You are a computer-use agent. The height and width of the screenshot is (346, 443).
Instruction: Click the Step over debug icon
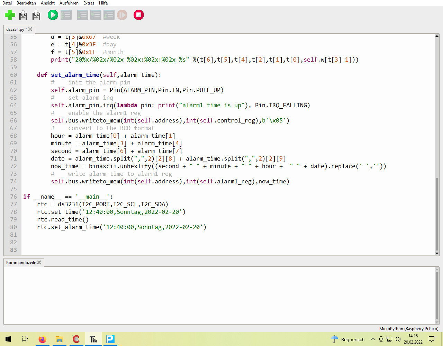pos(82,15)
